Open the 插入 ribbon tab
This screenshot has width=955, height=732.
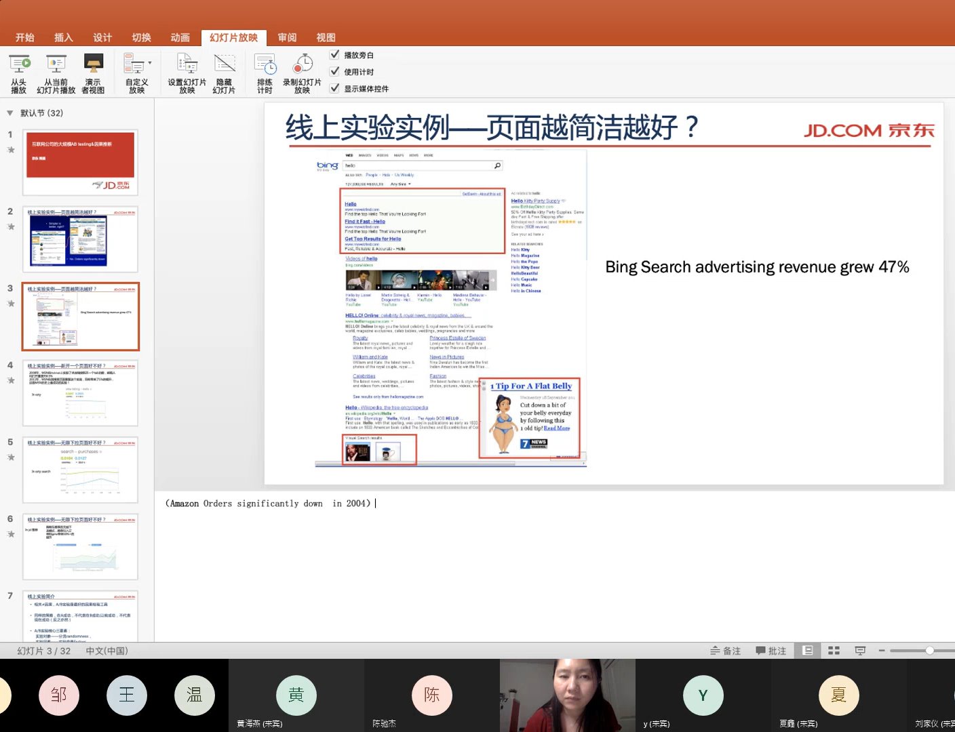pyautogui.click(x=63, y=37)
